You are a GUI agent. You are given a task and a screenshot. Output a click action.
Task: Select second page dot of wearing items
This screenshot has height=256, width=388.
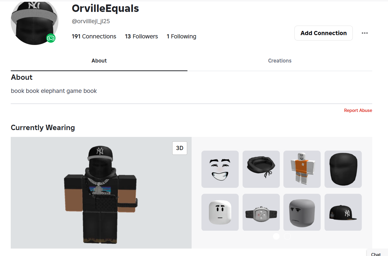pyautogui.click(x=287, y=236)
